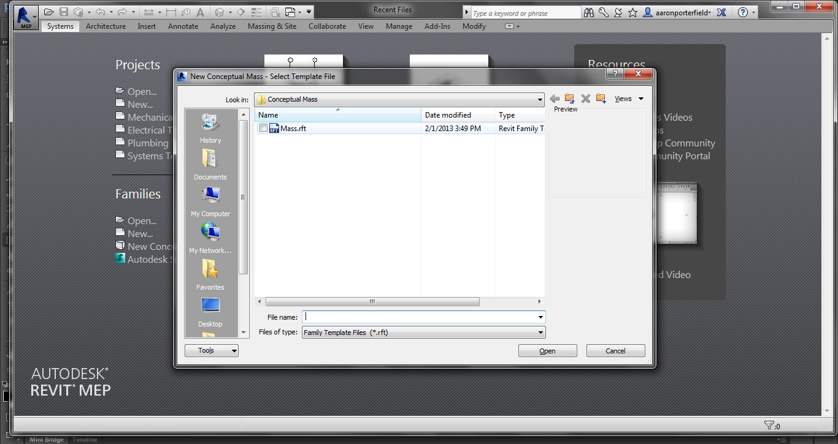The height and width of the screenshot is (444, 838).
Task: Sort by the Date modified column header
Action: point(458,115)
